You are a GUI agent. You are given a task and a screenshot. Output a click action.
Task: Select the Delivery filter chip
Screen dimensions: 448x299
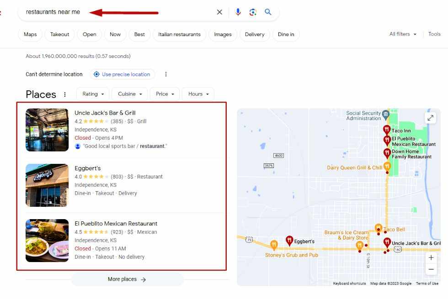coord(255,34)
